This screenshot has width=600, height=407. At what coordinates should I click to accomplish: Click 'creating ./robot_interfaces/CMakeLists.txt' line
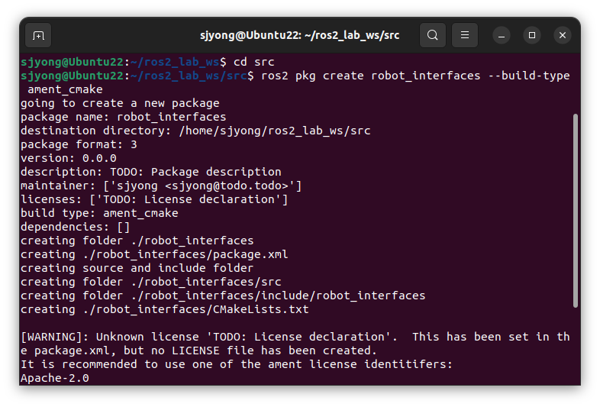(x=165, y=310)
